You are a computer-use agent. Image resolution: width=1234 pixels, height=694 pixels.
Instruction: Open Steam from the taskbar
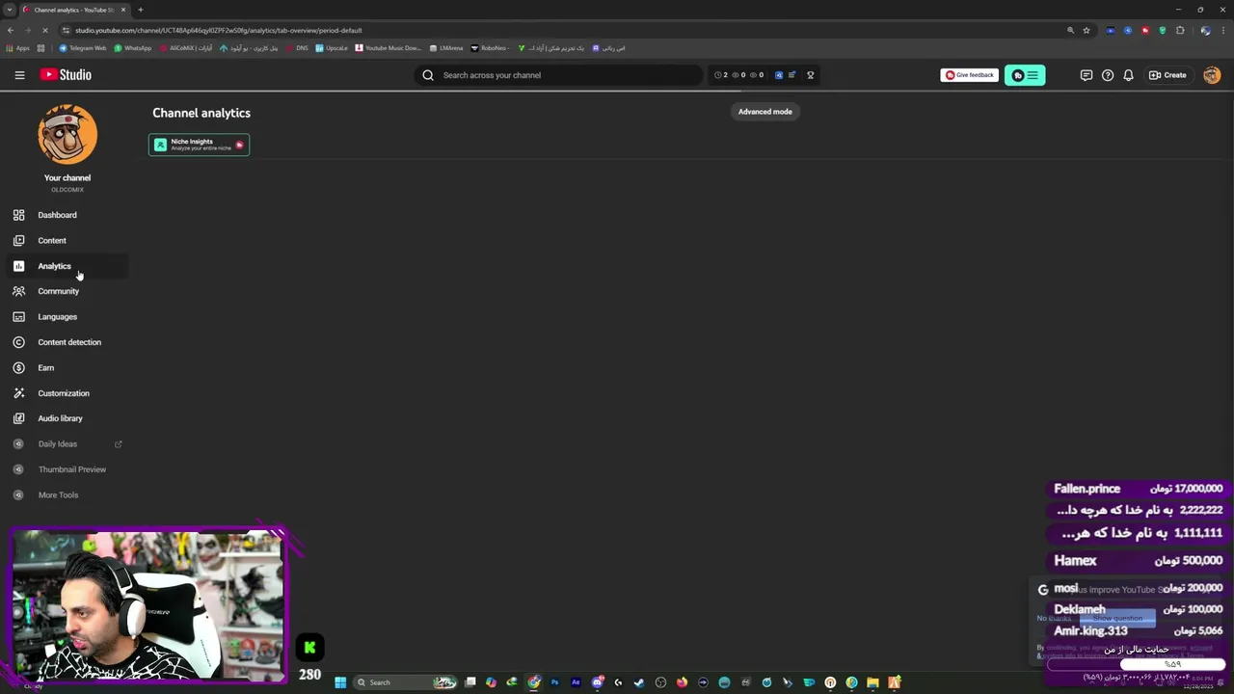[x=639, y=682]
